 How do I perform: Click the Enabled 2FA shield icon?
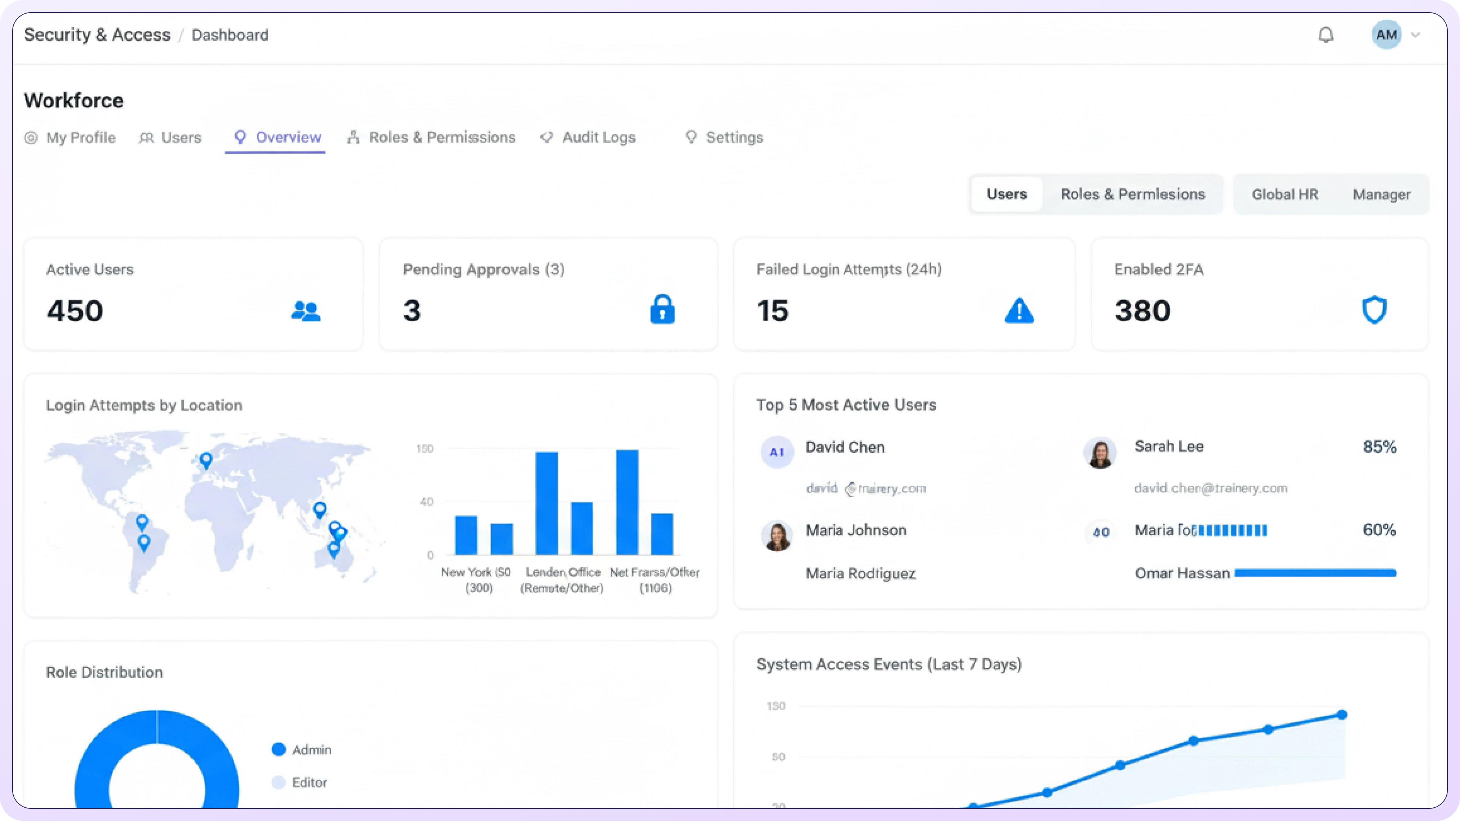pos(1374,310)
